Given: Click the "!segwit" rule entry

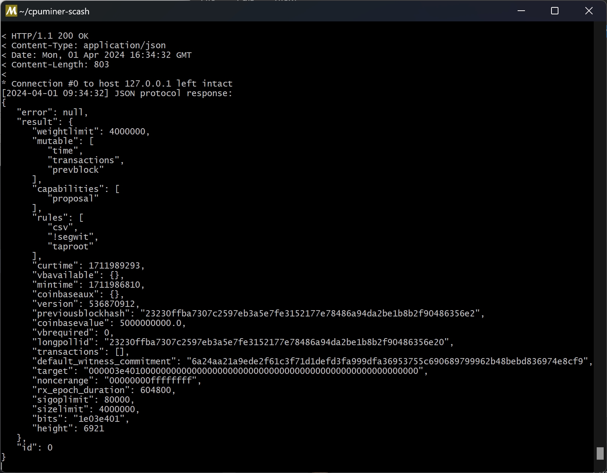Looking at the screenshot, I should (x=73, y=237).
